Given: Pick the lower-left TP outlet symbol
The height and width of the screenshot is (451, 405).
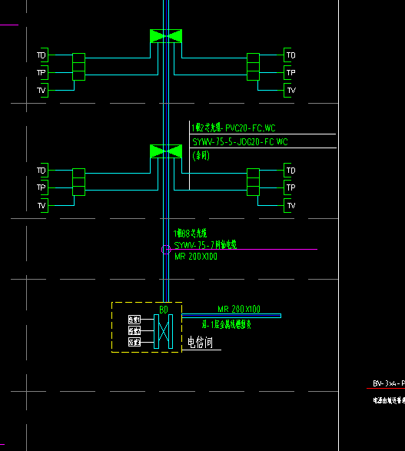Looking at the screenshot, I should 42,187.
